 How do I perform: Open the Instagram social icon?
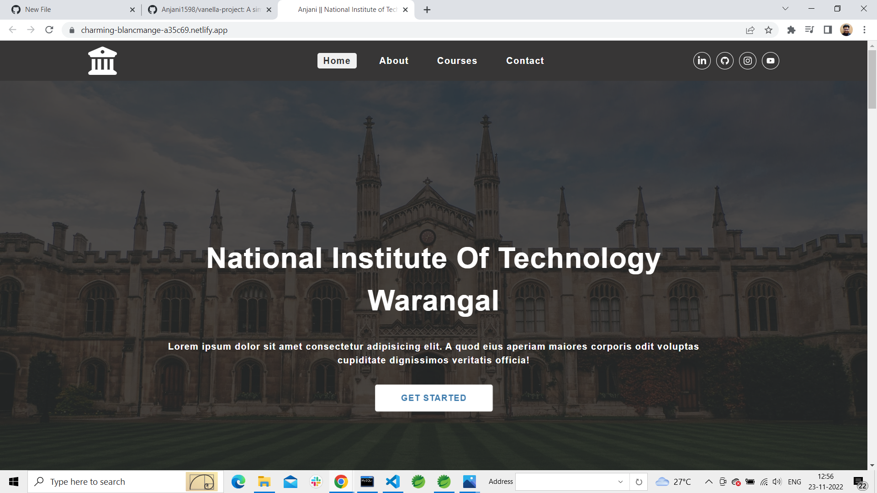pyautogui.click(x=747, y=61)
